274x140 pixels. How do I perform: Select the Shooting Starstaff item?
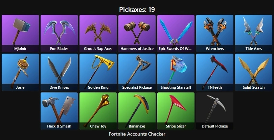176,72
